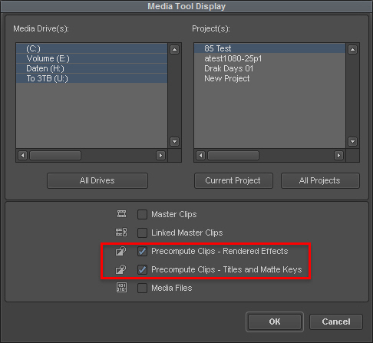Image resolution: width=373 pixels, height=343 pixels.
Task: Click the All Drives button
Action: (97, 180)
